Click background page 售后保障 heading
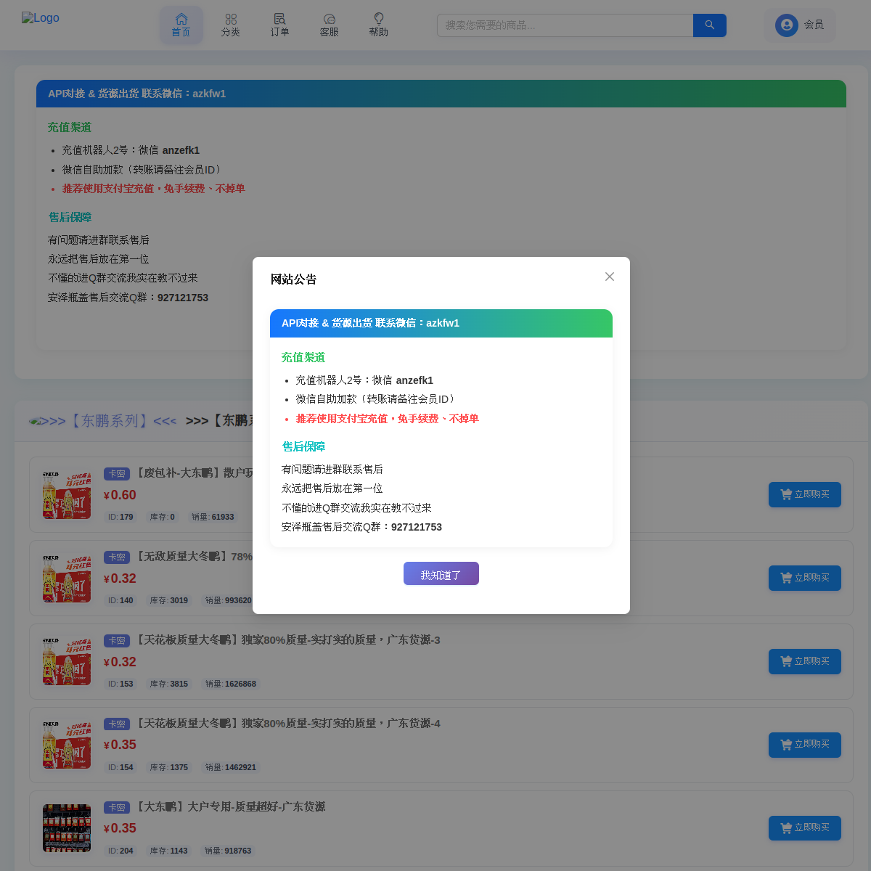871x871 pixels. click(x=70, y=217)
